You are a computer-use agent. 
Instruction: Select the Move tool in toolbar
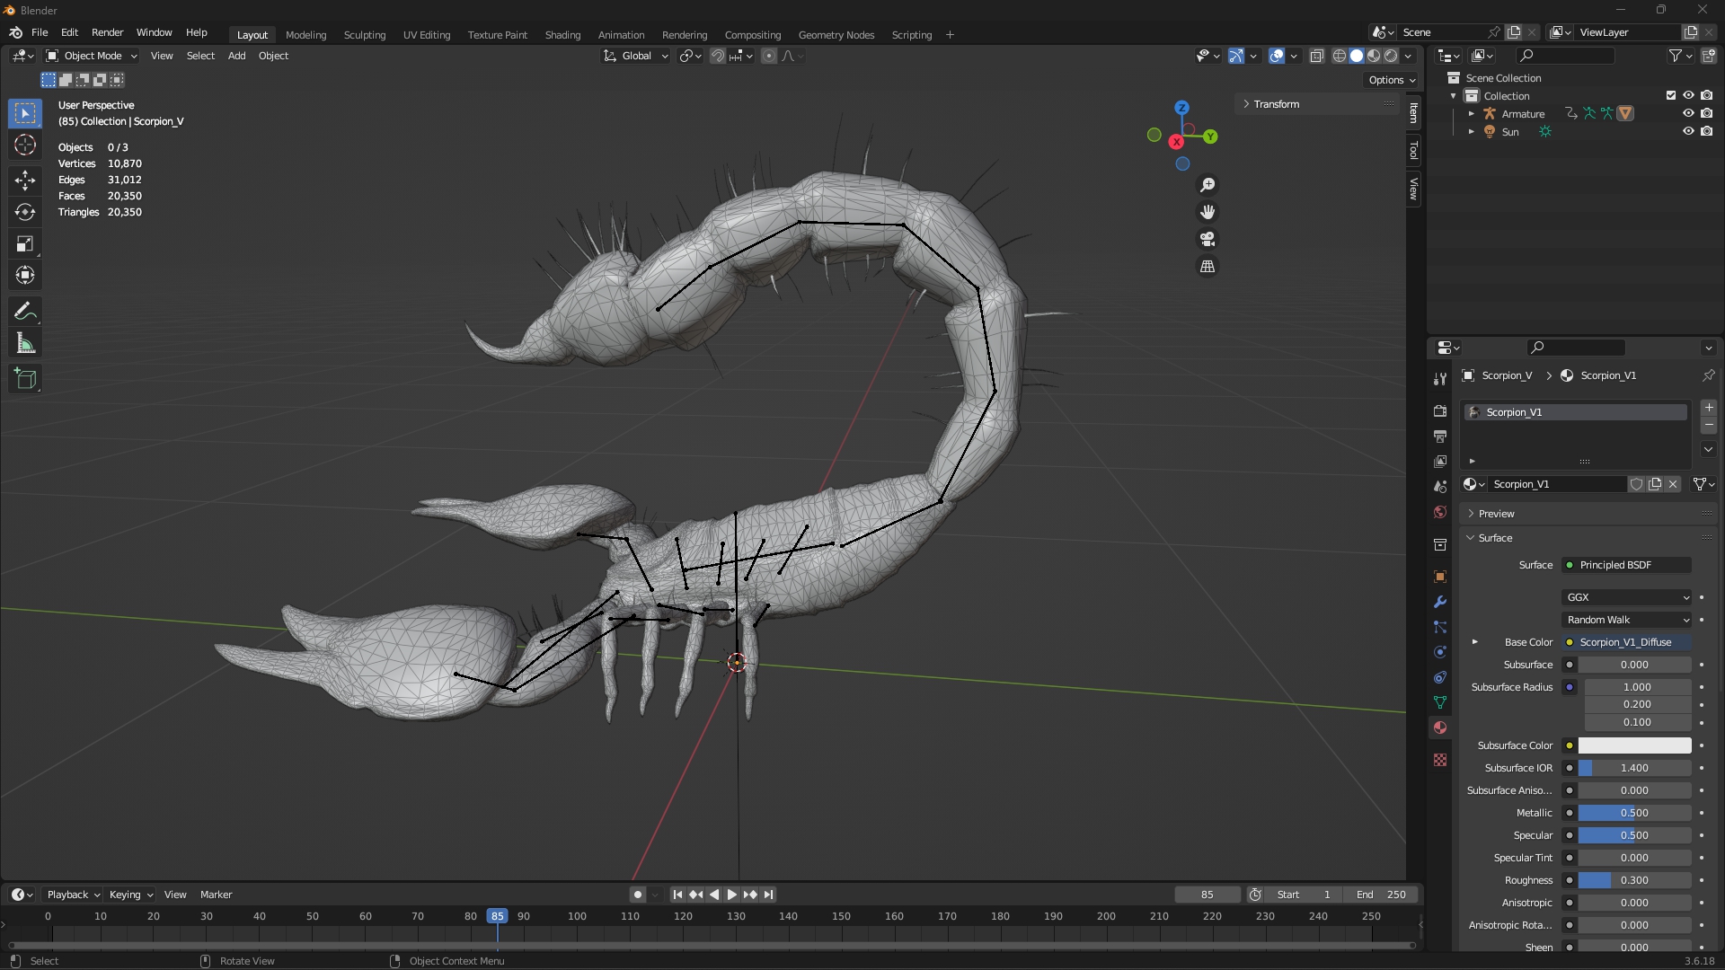[25, 180]
